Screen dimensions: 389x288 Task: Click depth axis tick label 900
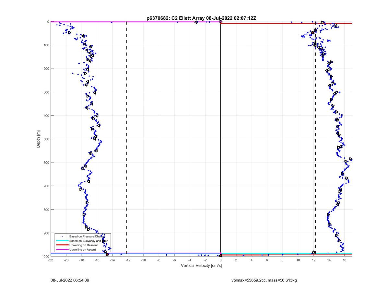point(46,233)
